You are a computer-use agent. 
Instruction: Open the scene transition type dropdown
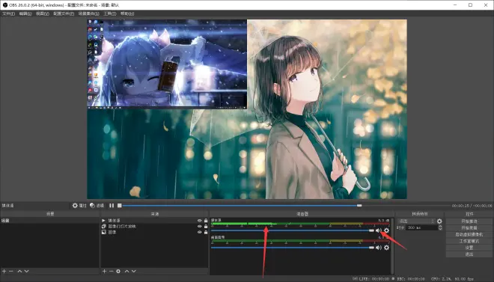416,221
